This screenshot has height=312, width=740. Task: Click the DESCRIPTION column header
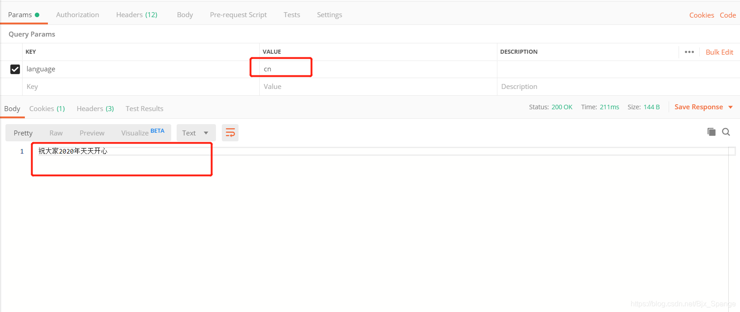point(519,52)
